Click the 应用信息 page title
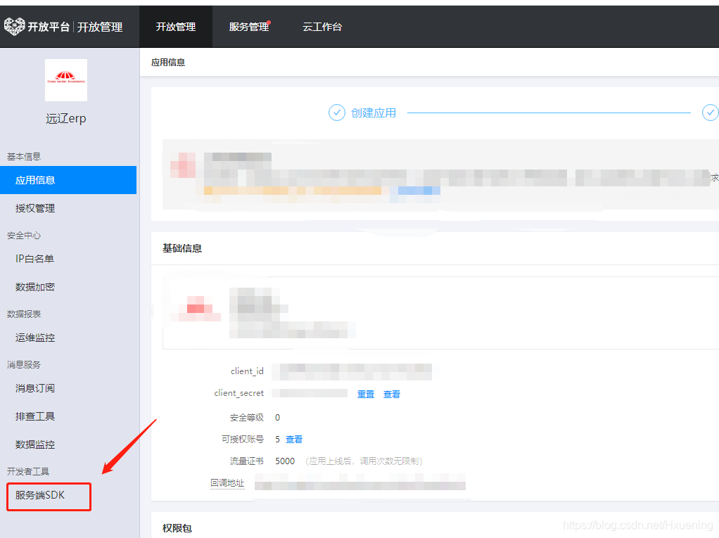This screenshot has height=538, width=719. [x=168, y=63]
